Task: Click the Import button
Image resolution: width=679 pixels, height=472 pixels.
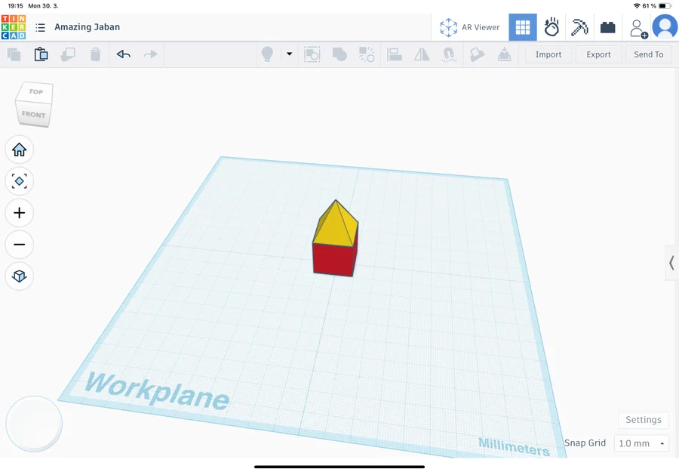Action: click(x=548, y=54)
